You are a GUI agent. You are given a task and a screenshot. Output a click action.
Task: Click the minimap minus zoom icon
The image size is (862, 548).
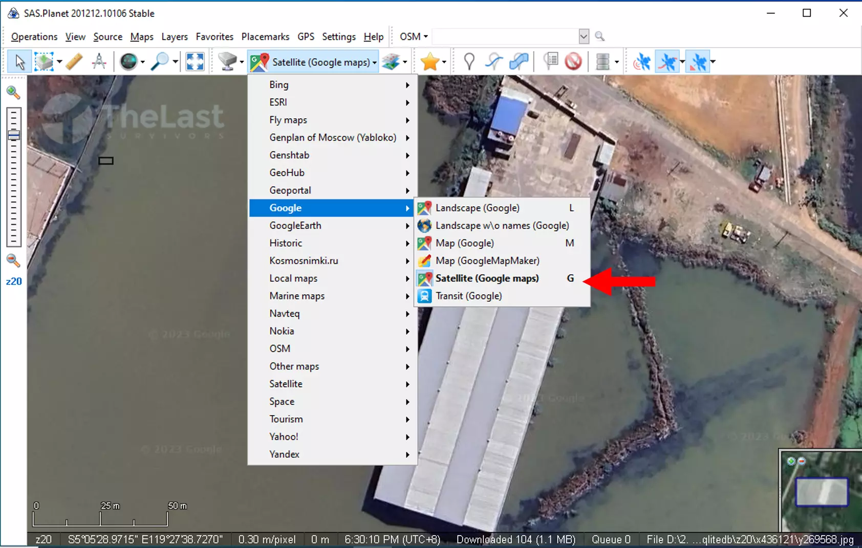[x=802, y=461]
